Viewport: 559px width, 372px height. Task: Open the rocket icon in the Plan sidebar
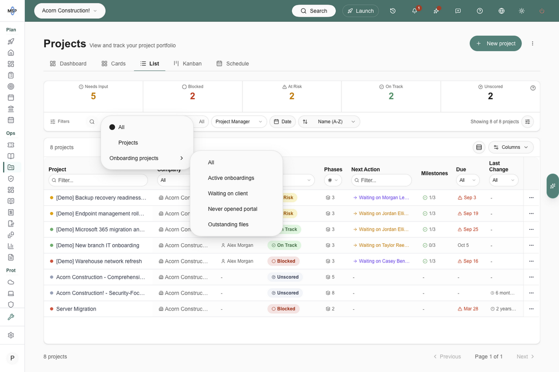(11, 41)
